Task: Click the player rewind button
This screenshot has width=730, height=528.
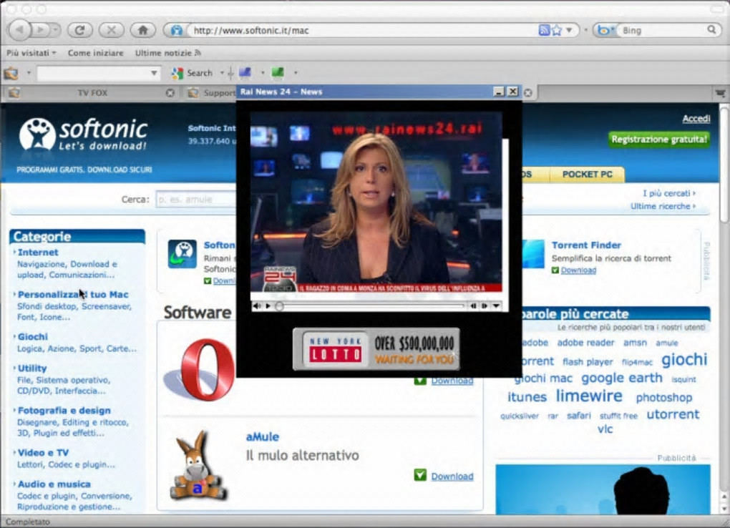Action: pos(473,306)
